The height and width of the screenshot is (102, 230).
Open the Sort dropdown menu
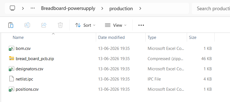pyautogui.click(x=85, y=25)
